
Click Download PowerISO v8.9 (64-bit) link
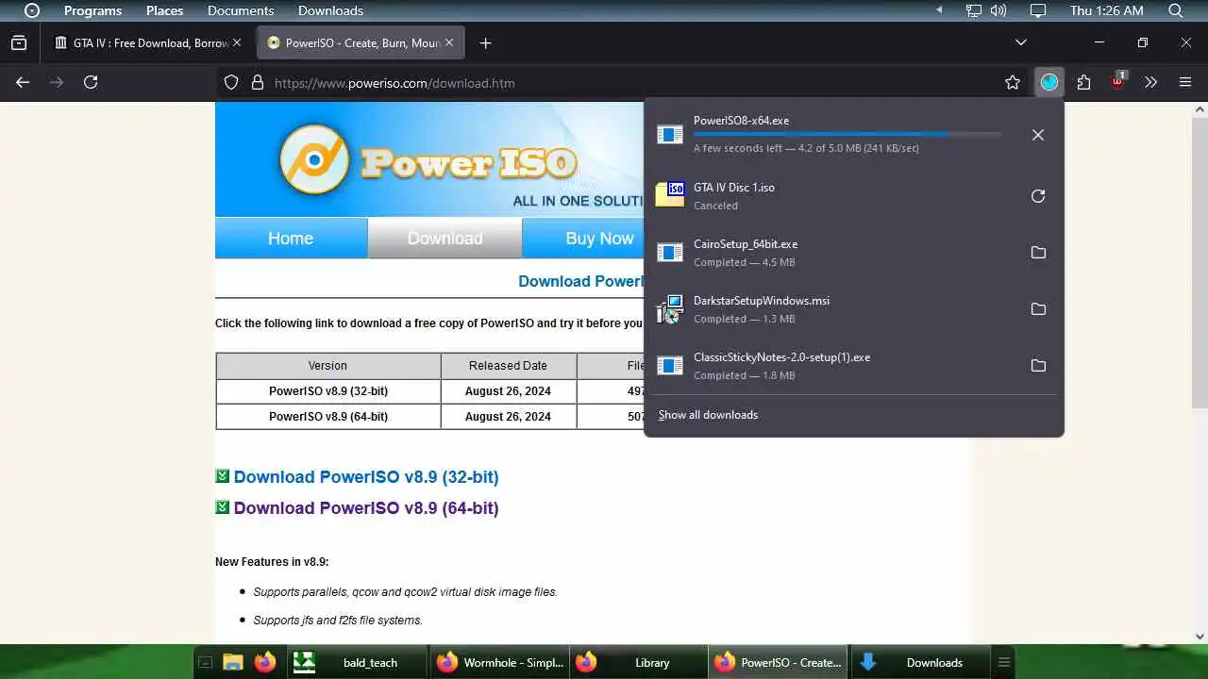(366, 508)
